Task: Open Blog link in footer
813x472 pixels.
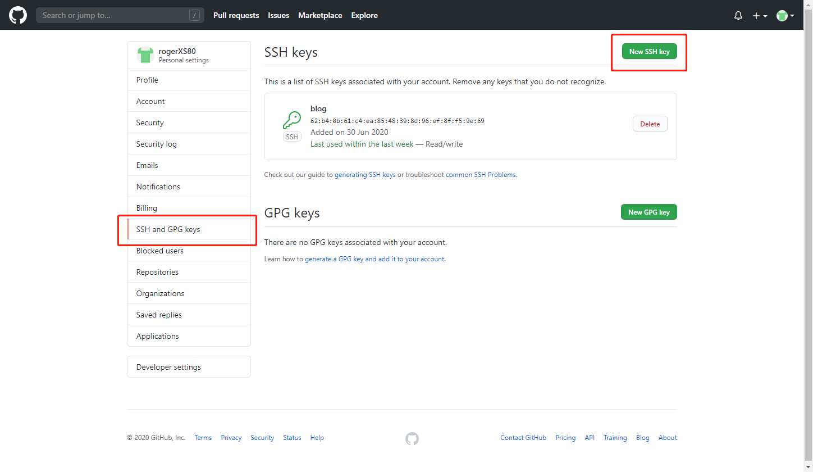Action: pyautogui.click(x=643, y=438)
